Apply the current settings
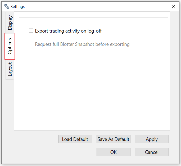The image size is (181, 166). (152, 139)
